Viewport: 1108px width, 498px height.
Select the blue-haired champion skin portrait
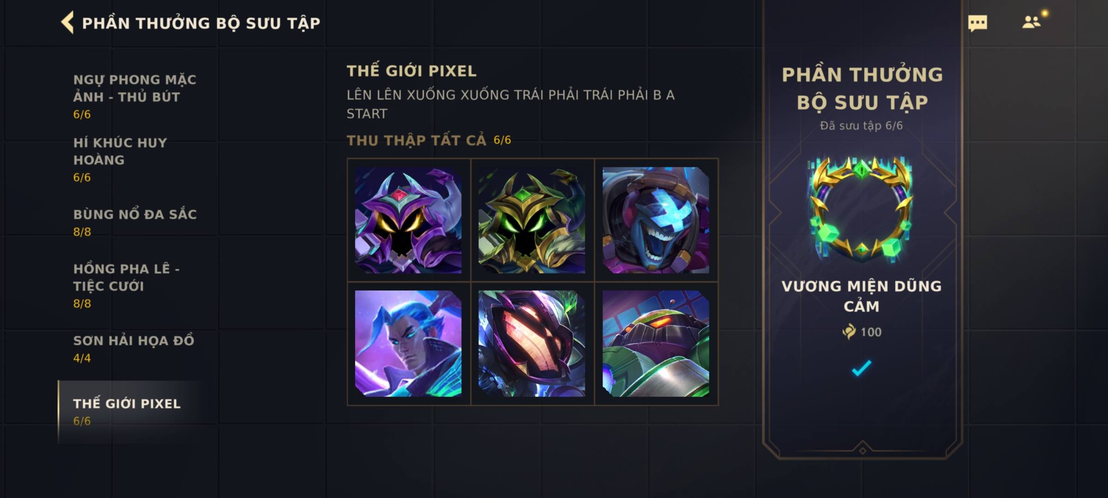click(408, 344)
